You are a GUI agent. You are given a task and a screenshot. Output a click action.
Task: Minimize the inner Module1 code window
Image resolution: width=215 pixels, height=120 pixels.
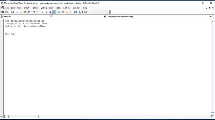pyautogui.click(x=207, y=8)
